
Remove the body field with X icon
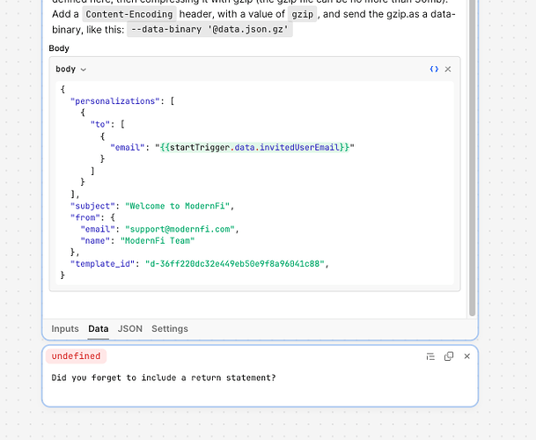[448, 69]
